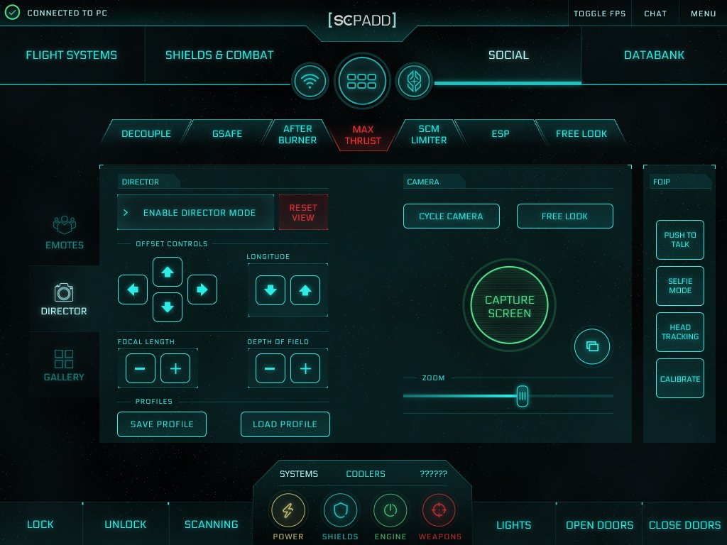This screenshot has height=545, width=727.
Task: Move offset right with the right arrow
Action: coord(202,290)
